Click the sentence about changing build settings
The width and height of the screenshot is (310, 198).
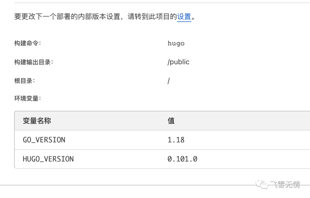[x=105, y=17]
